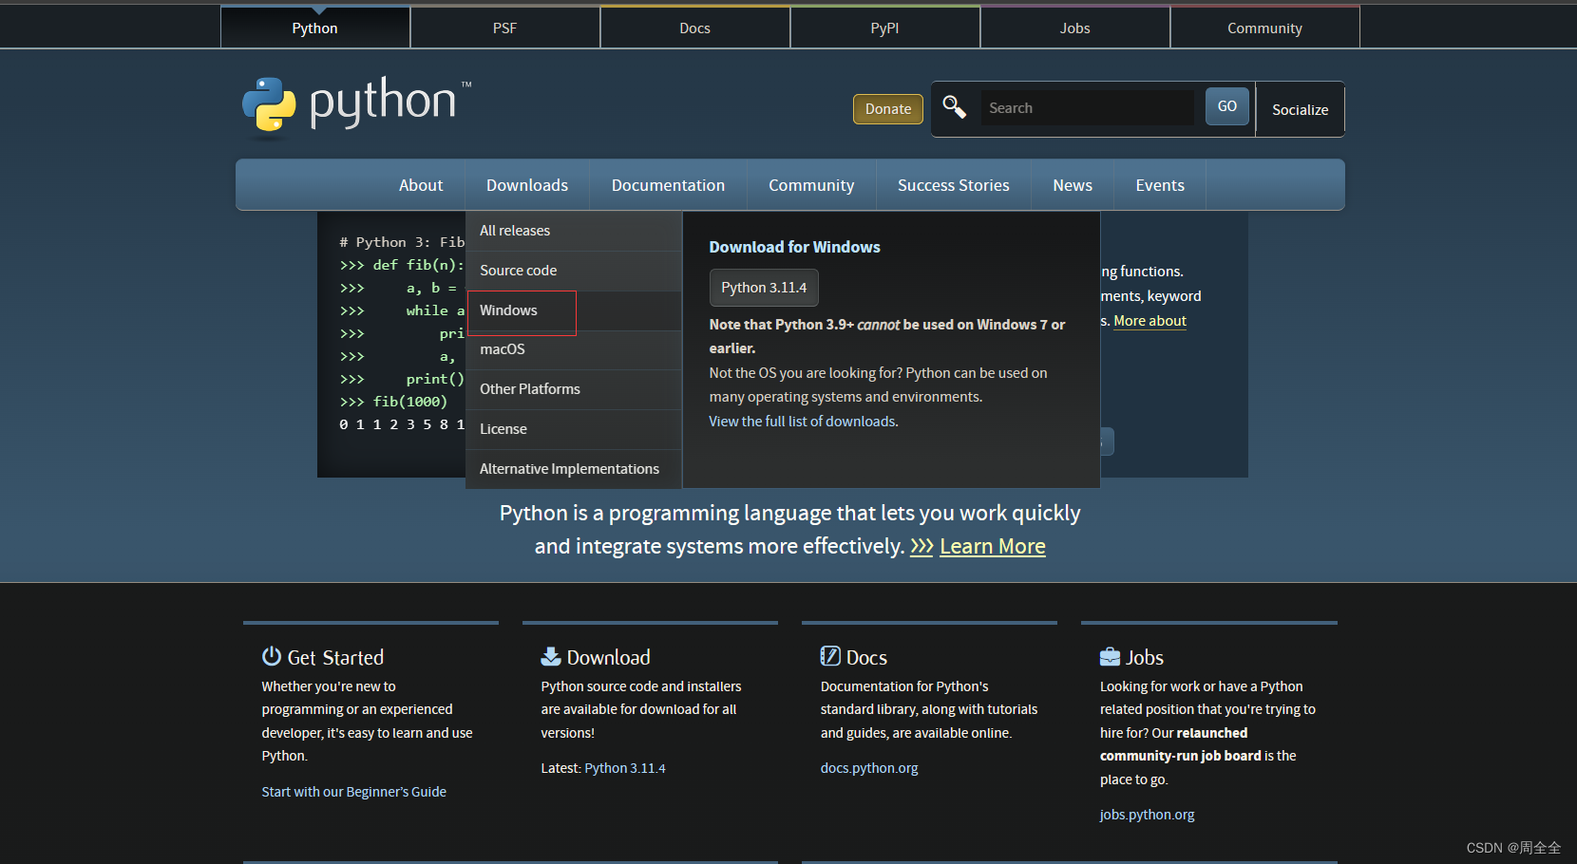Image resolution: width=1577 pixels, height=864 pixels.
Task: Open the Community top-bar tab
Action: (1265, 28)
